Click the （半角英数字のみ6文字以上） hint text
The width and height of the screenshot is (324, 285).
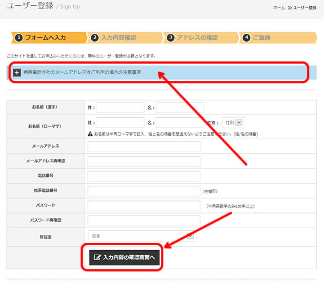pos(230,206)
